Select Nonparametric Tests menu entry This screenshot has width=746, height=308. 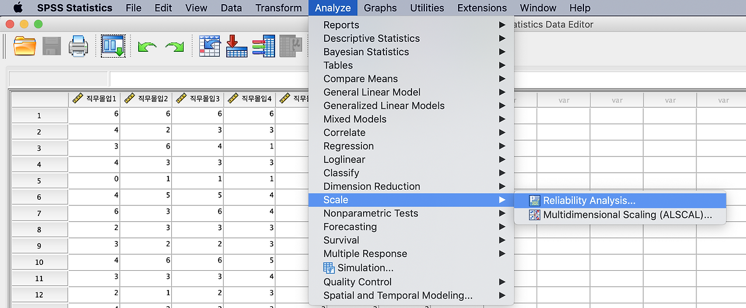click(x=411, y=213)
